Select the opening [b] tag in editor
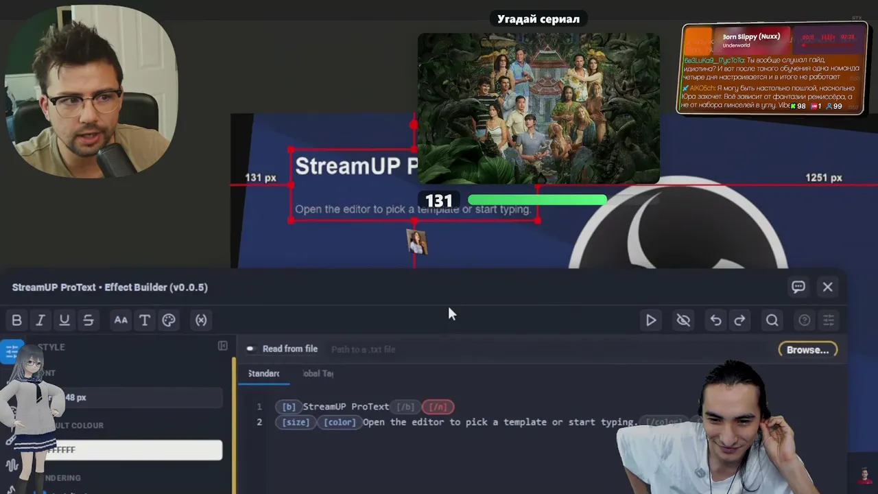This screenshot has height=494, width=878. 289,407
